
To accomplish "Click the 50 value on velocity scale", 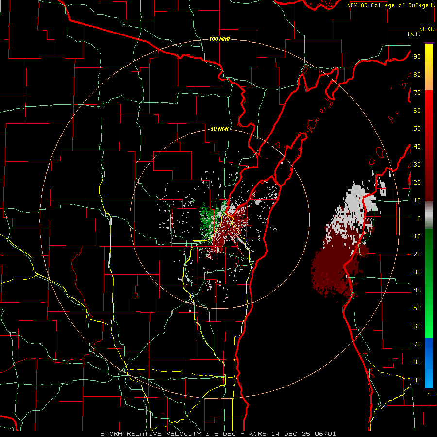I will pyautogui.click(x=417, y=129).
